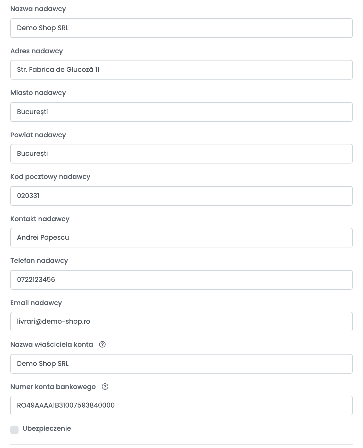Image resolution: width=363 pixels, height=448 pixels.
Task: Select the IBAN bank account number field
Action: pyautogui.click(x=181, y=406)
